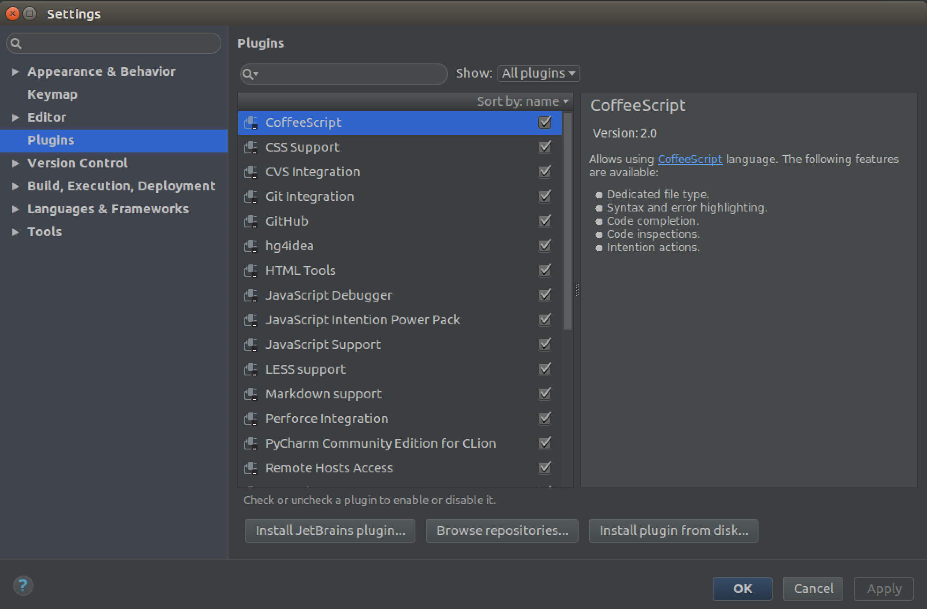
Task: Click the CVS Integration plugin icon
Action: pyautogui.click(x=251, y=172)
